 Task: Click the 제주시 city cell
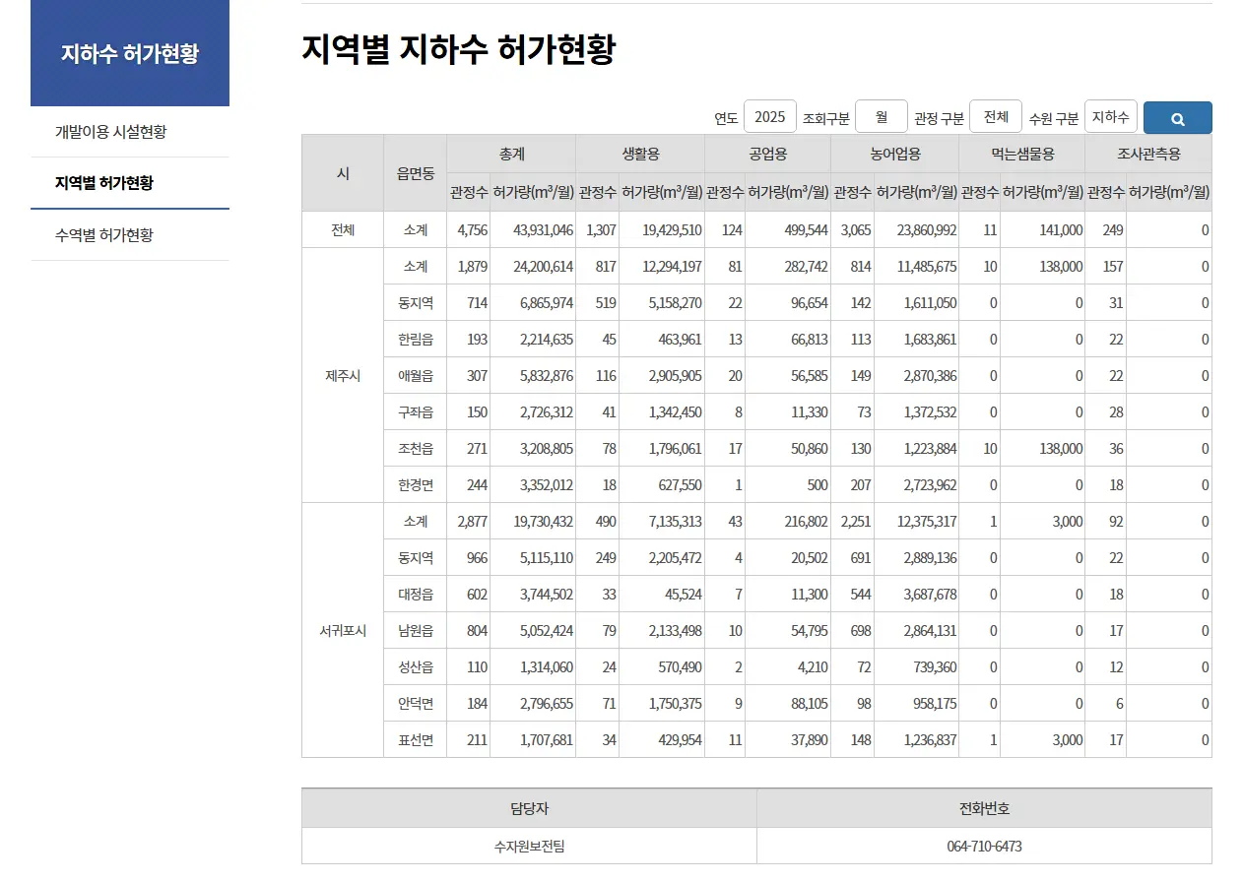coord(343,376)
